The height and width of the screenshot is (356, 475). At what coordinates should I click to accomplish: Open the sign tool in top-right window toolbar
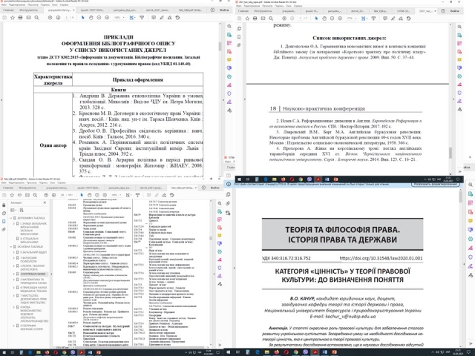401,19
